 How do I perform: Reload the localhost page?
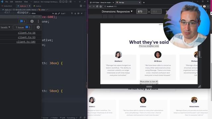97,6
